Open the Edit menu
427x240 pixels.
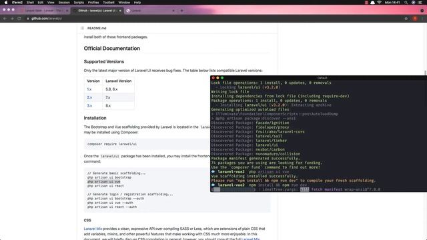coord(41,3)
